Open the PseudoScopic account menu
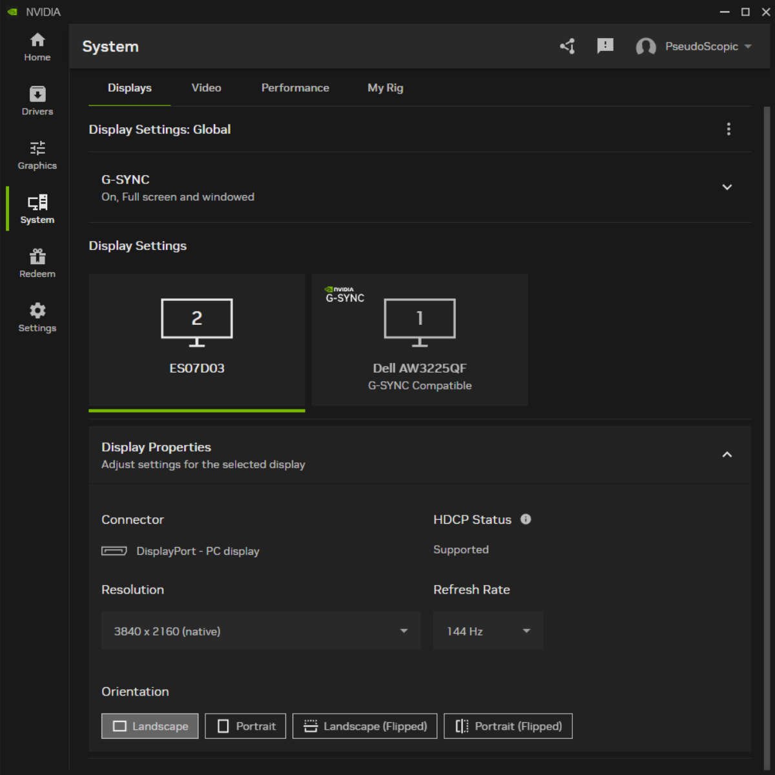 tap(695, 46)
